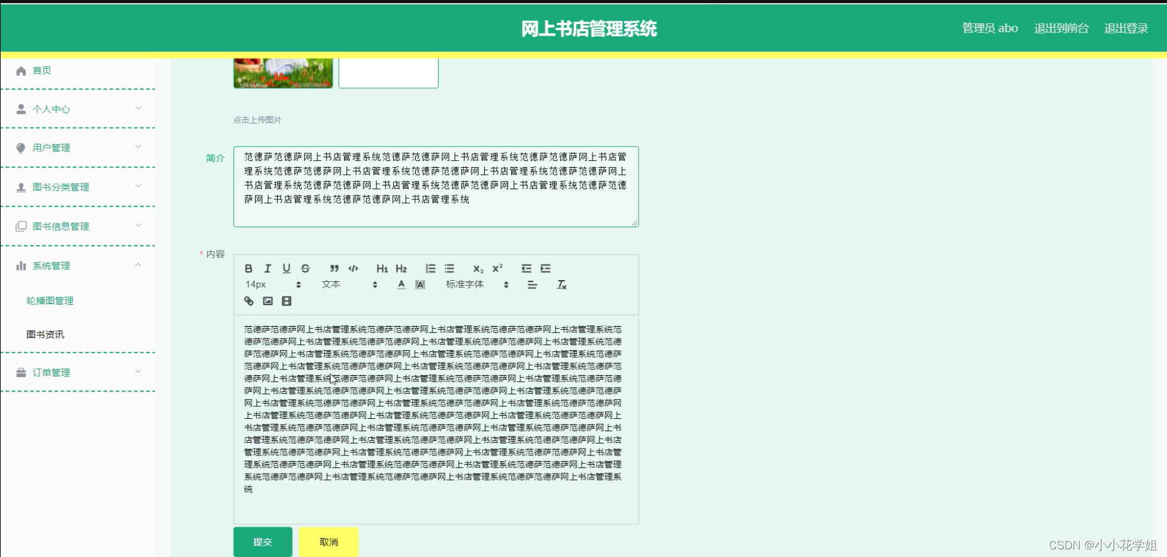The width and height of the screenshot is (1167, 557).
Task: Click the 点击上传图片 hint text
Action: (258, 120)
